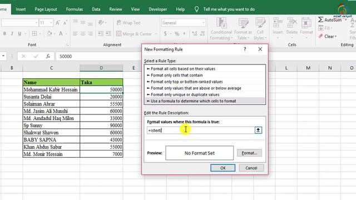This screenshot has width=356, height=200.
Task: Click the Insert Function fx icon
Action: (x=48, y=56)
